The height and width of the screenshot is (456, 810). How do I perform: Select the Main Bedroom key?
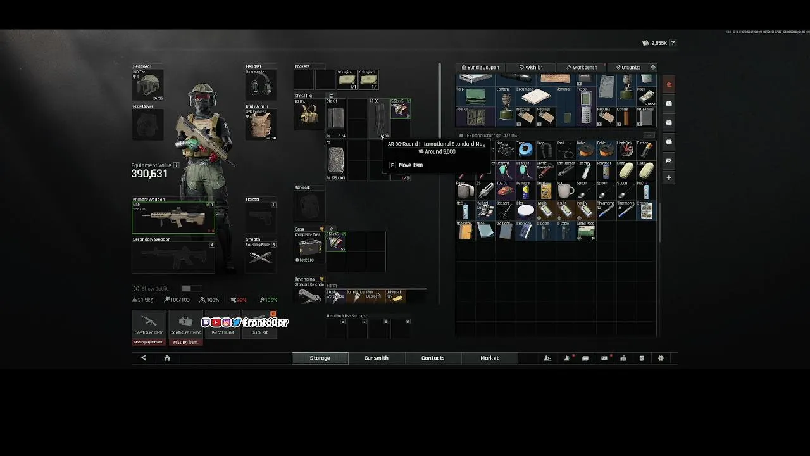coord(375,296)
